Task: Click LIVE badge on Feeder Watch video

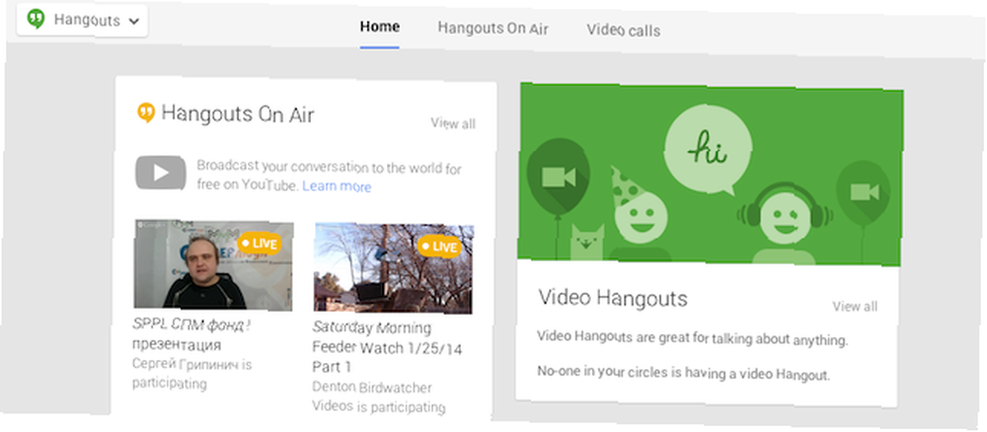Action: click(439, 247)
